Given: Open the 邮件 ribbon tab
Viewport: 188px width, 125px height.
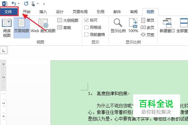Looking at the screenshot, I should (x=117, y=12).
